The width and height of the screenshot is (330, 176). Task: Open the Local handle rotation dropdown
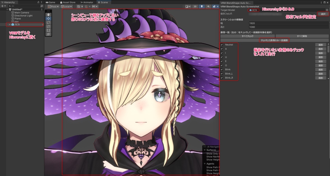coord(66,6)
